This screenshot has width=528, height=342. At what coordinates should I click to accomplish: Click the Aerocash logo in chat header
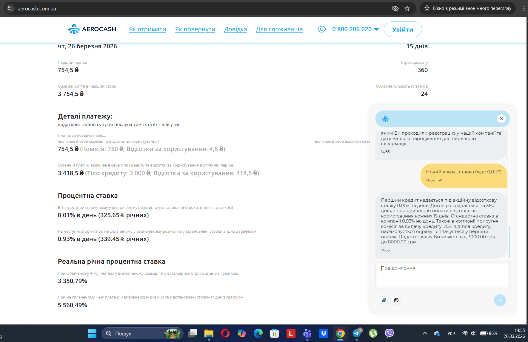tap(385, 119)
